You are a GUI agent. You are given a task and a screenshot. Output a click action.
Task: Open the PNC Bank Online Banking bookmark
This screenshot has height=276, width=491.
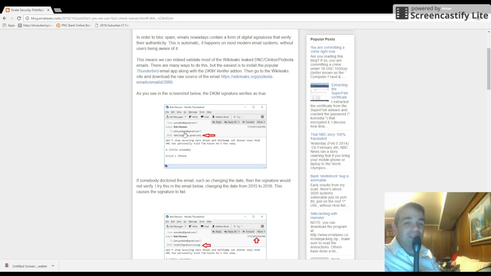[74, 25]
